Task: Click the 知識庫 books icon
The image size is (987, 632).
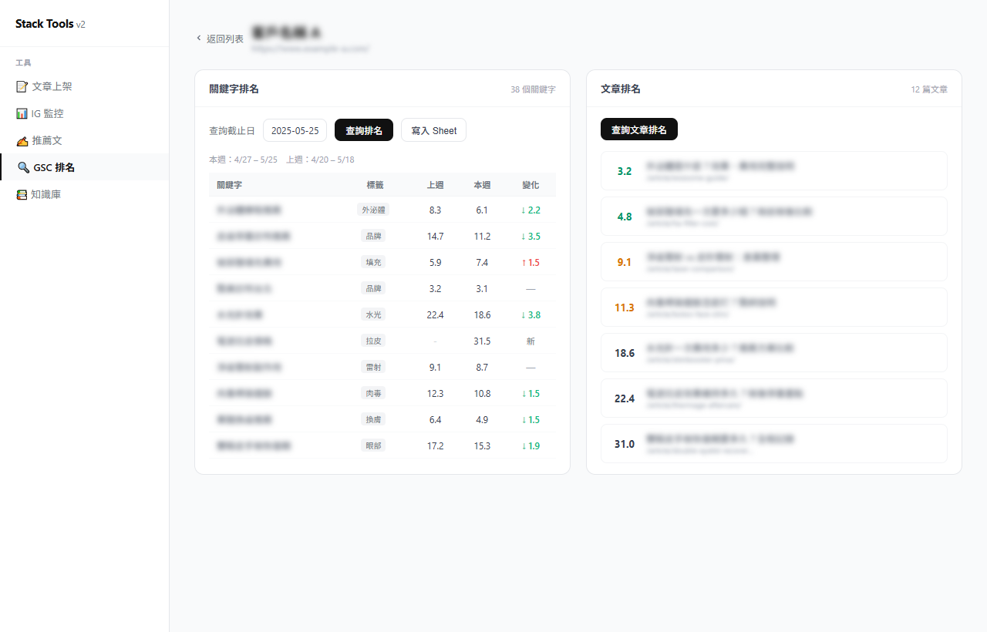Action: 22,194
